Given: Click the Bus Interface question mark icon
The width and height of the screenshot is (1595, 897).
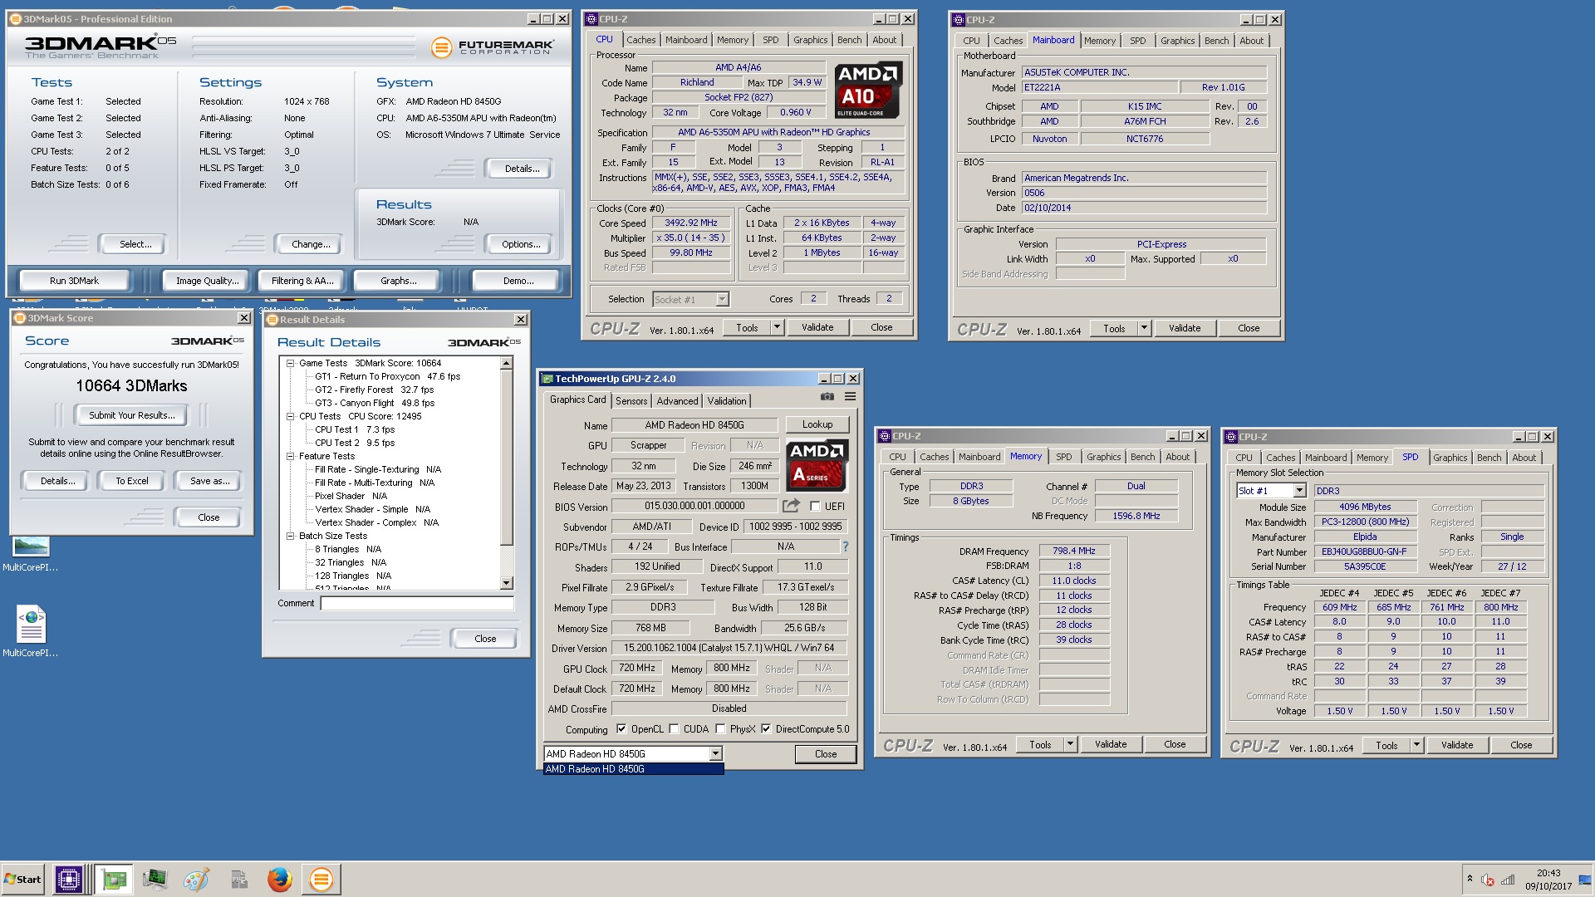Looking at the screenshot, I should (x=846, y=547).
